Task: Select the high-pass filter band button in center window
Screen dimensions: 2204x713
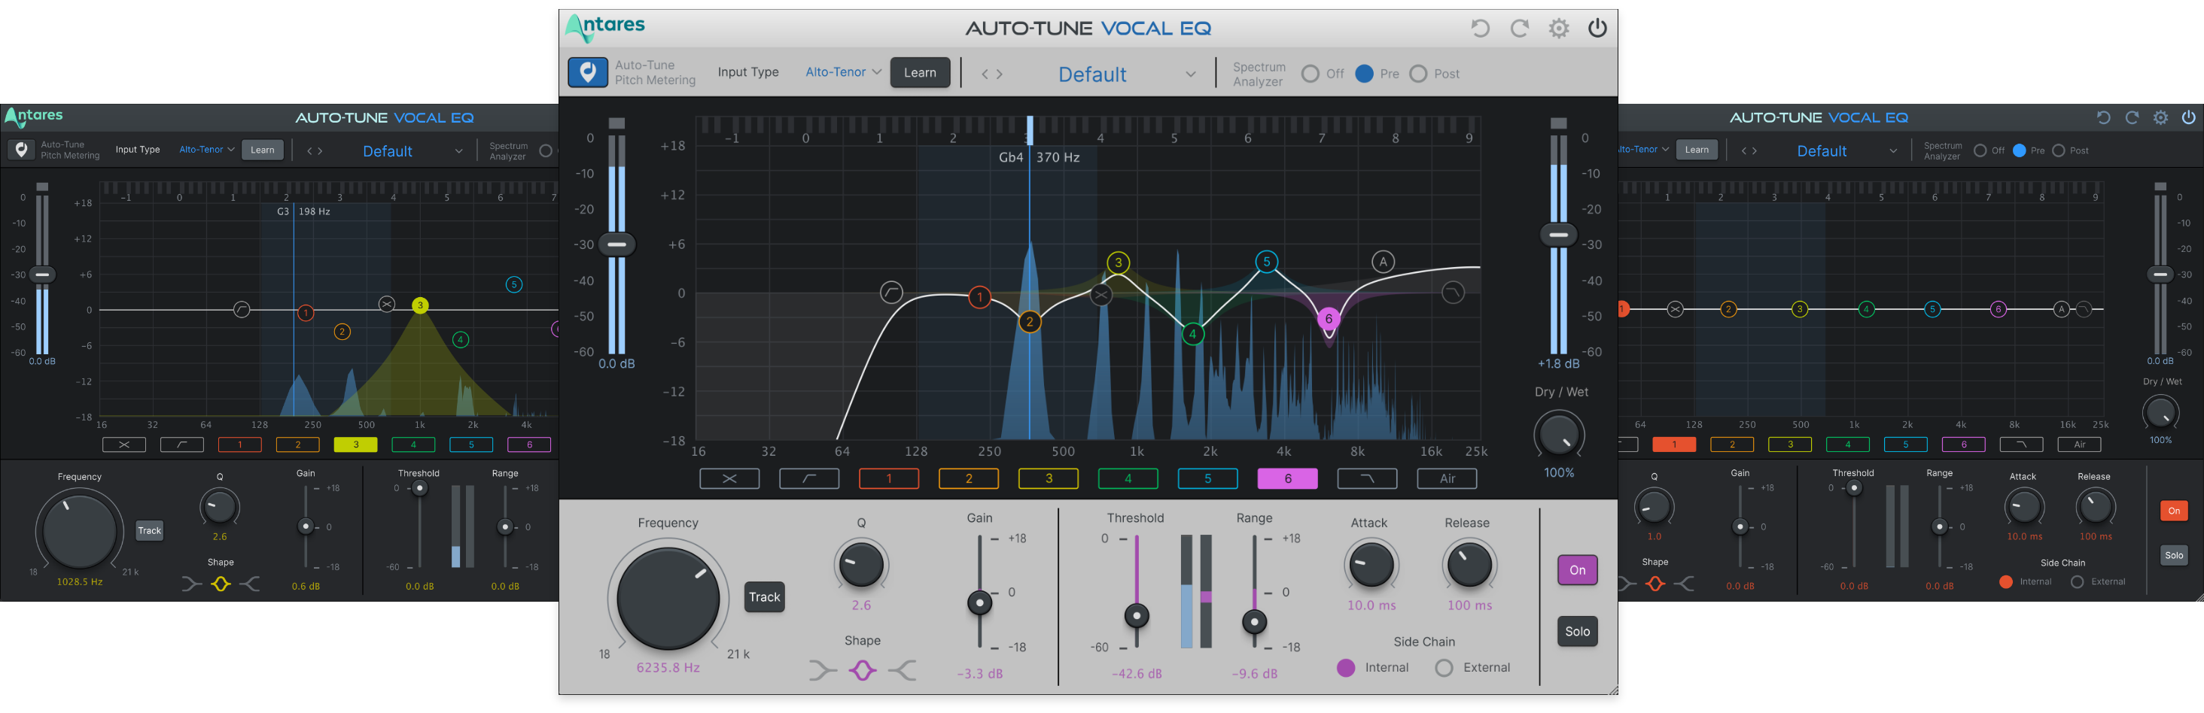Action: pos(808,479)
